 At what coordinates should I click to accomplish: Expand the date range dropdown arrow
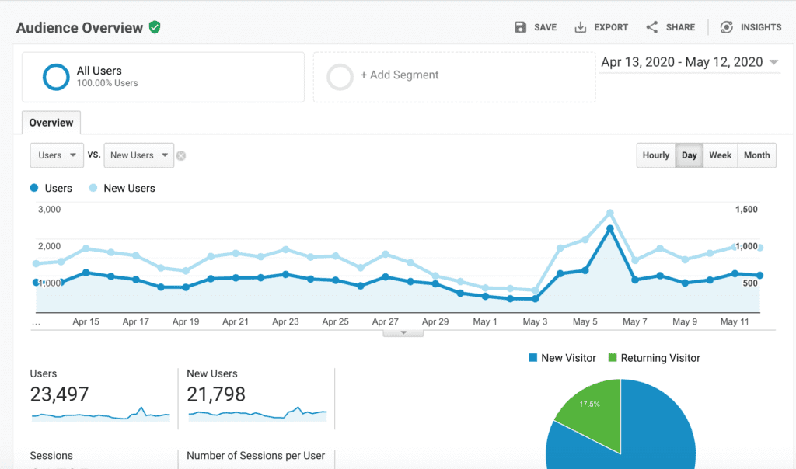tap(773, 62)
